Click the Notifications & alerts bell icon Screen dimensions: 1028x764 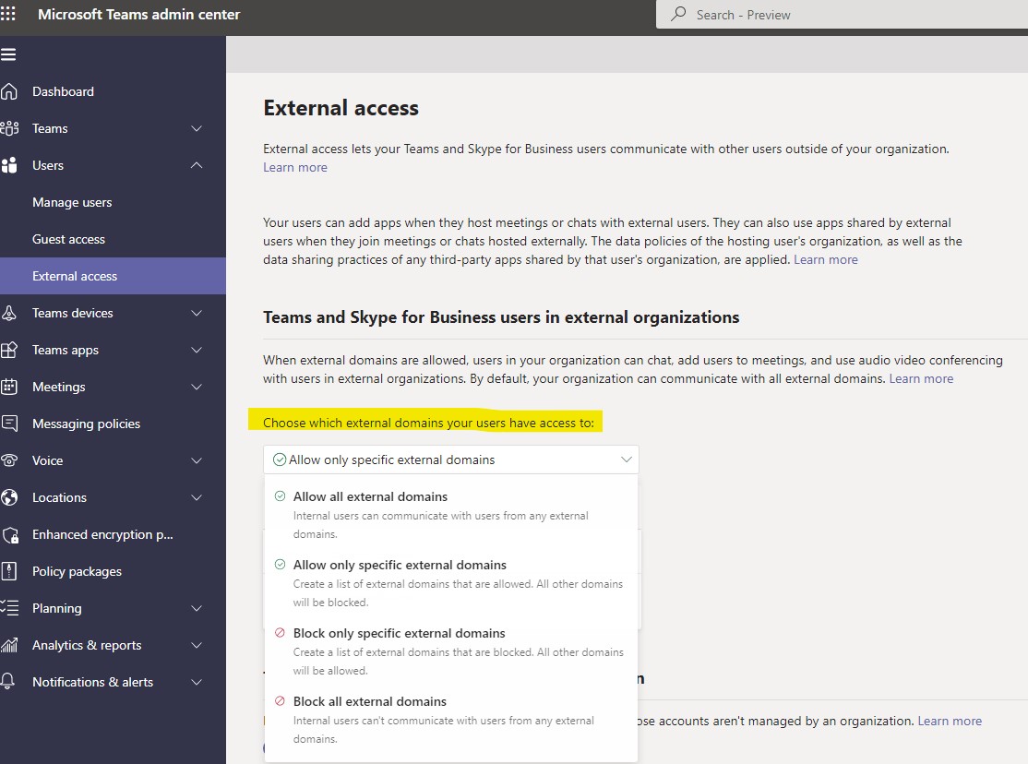coord(8,682)
